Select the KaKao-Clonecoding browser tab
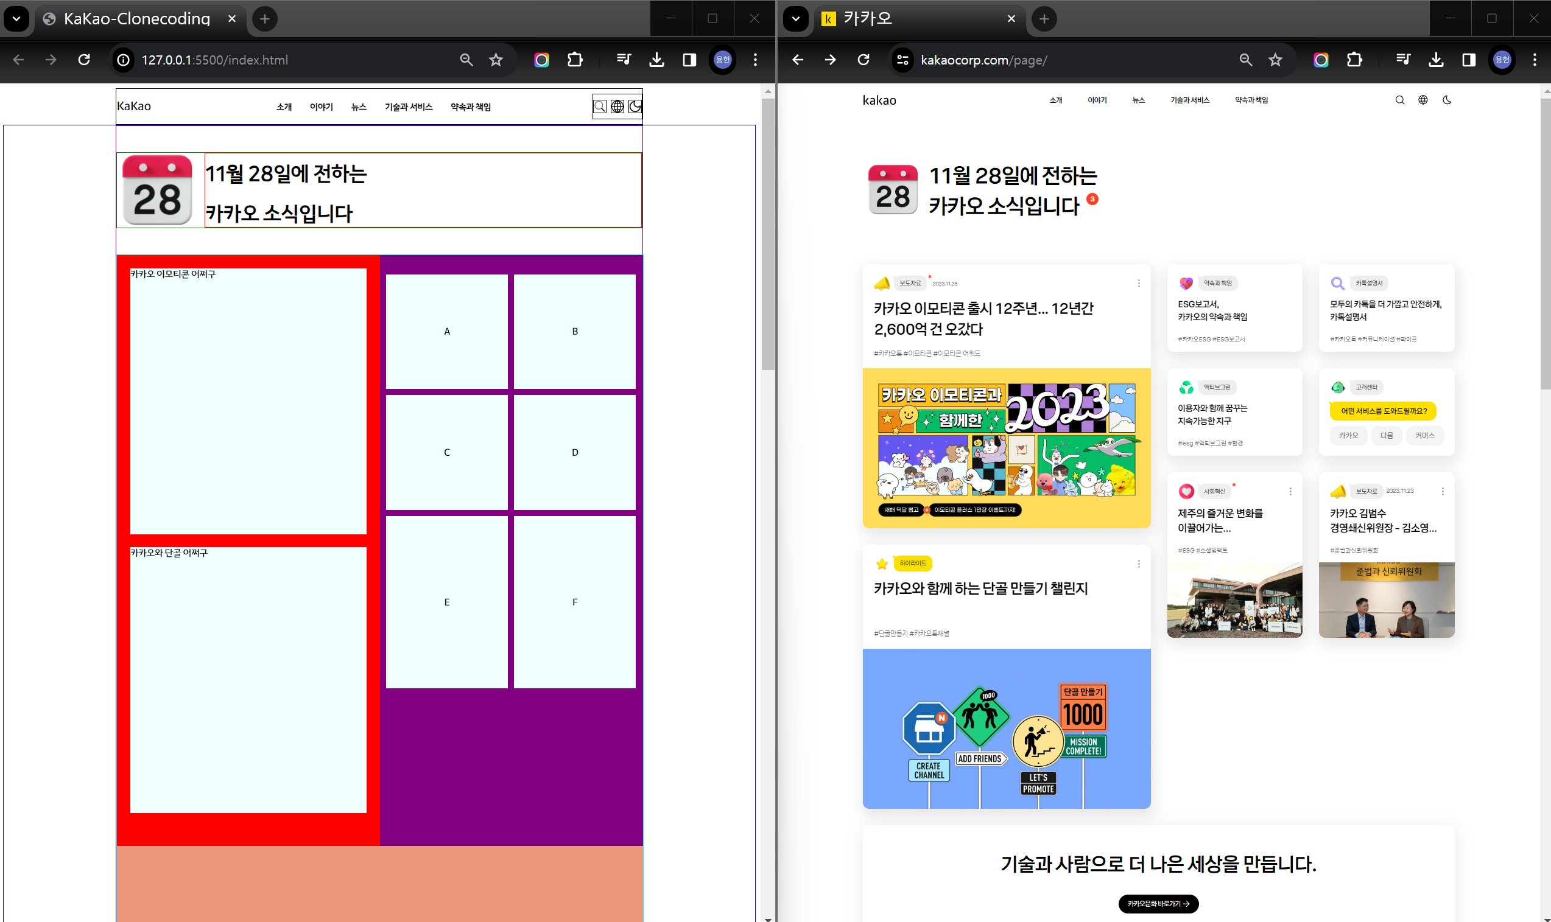1551x922 pixels. pyautogui.click(x=139, y=19)
